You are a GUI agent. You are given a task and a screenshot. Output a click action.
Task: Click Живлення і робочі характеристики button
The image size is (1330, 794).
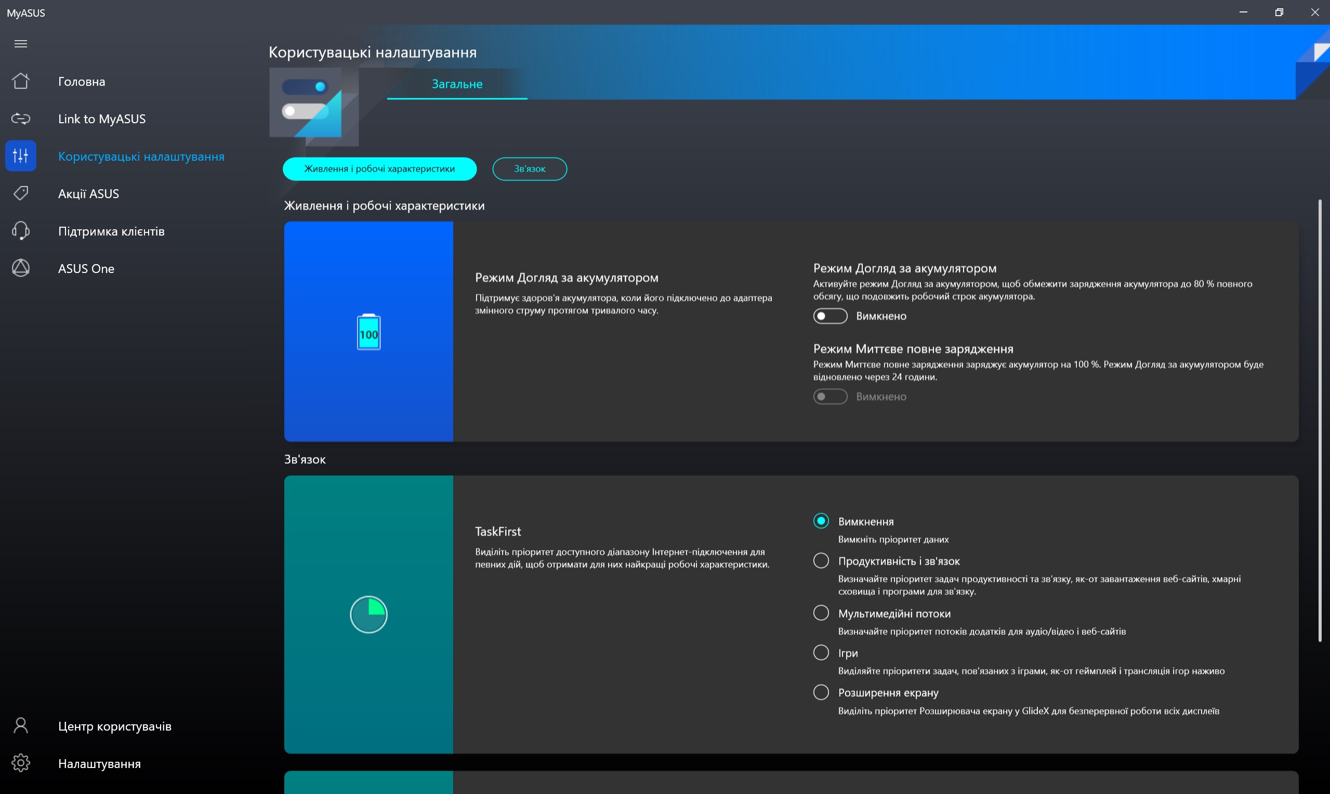379,169
